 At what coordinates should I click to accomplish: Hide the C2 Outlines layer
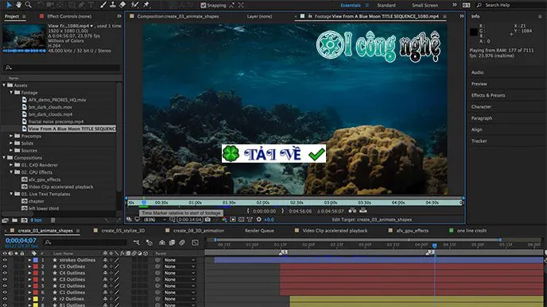(x=5, y=286)
